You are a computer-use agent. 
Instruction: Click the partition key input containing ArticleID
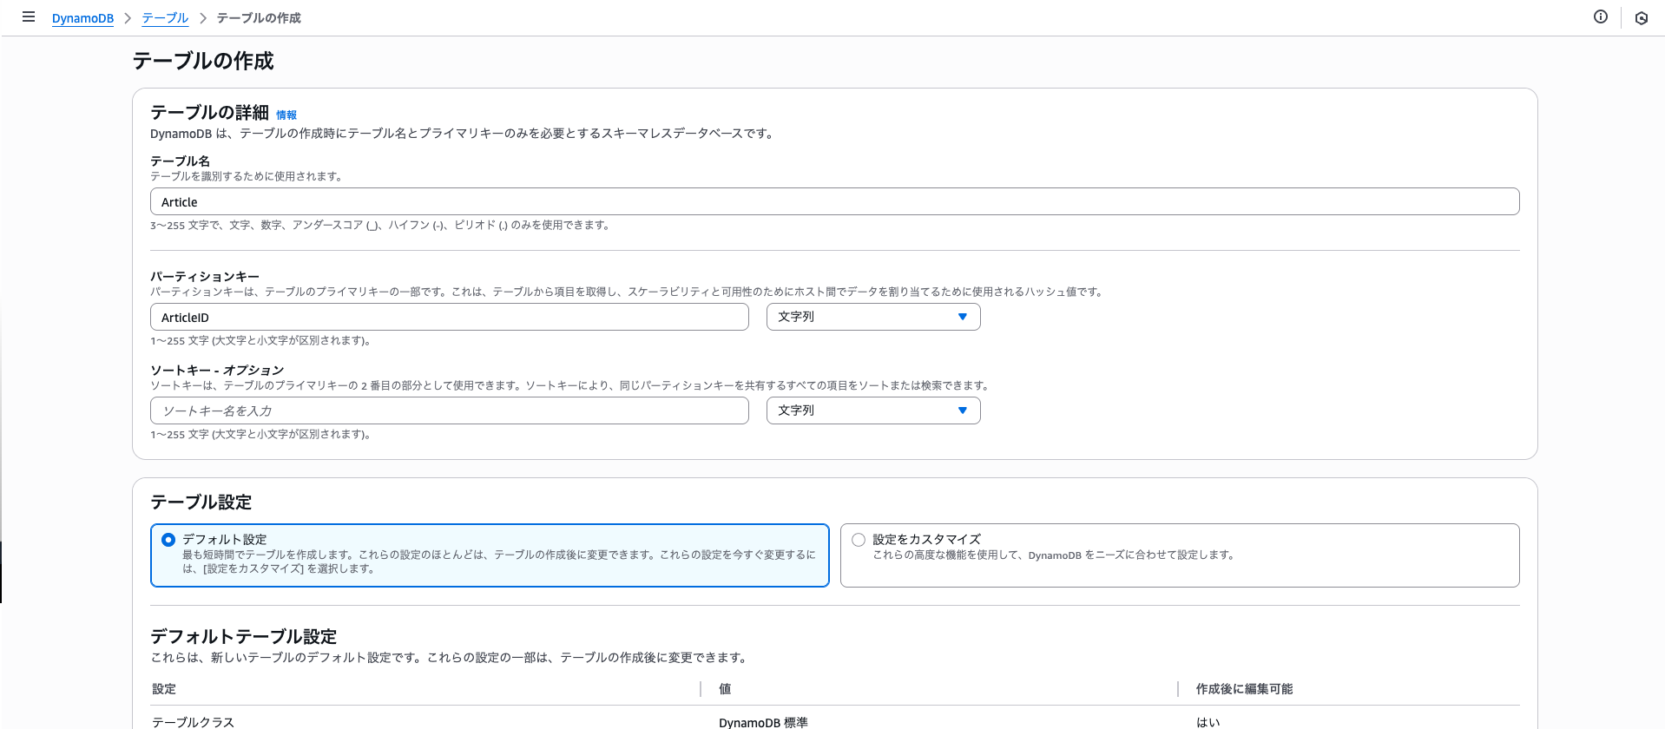449,317
